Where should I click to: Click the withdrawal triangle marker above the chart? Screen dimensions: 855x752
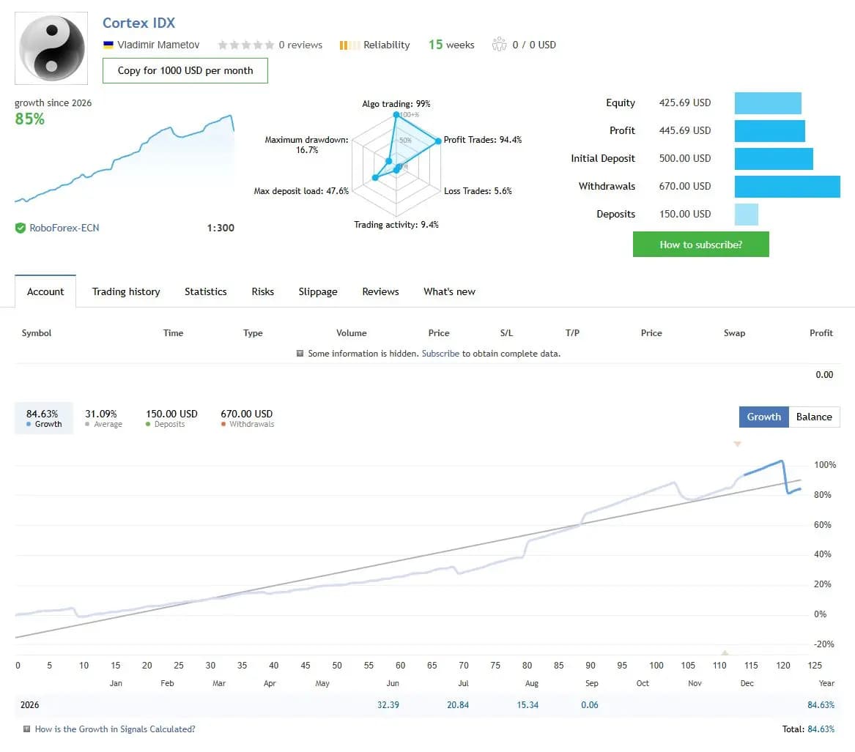pyautogui.click(x=737, y=444)
